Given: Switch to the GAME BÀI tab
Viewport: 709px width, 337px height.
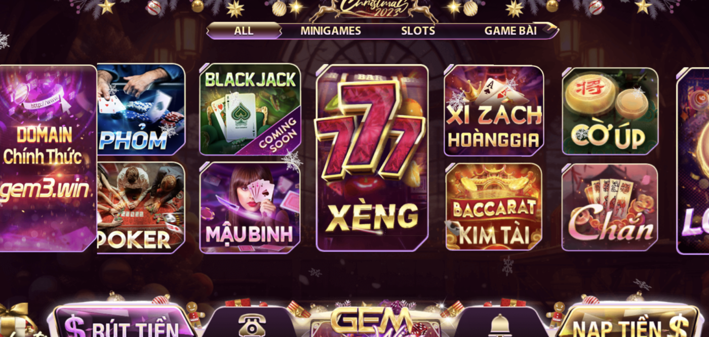Looking at the screenshot, I should click(510, 31).
